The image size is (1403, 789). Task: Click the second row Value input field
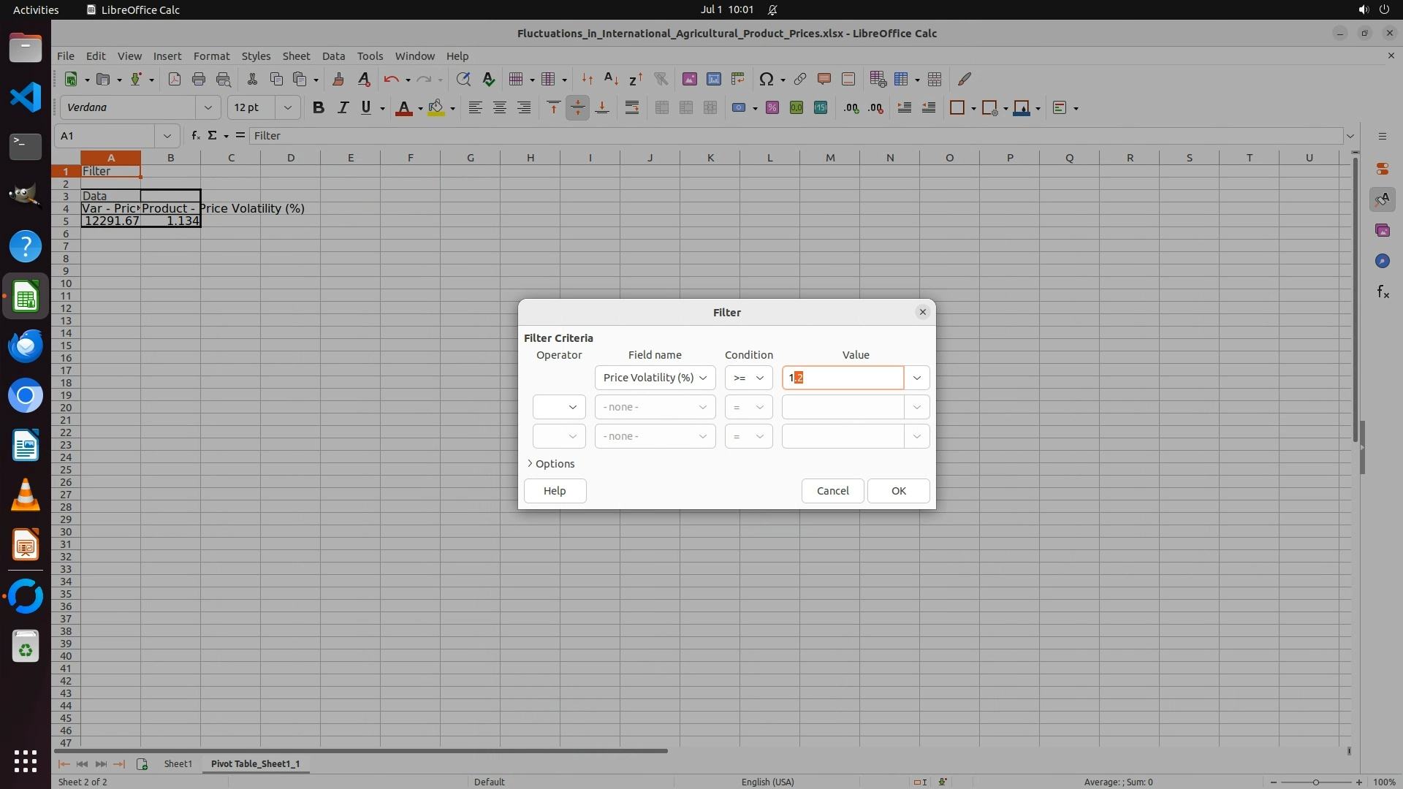point(843,407)
